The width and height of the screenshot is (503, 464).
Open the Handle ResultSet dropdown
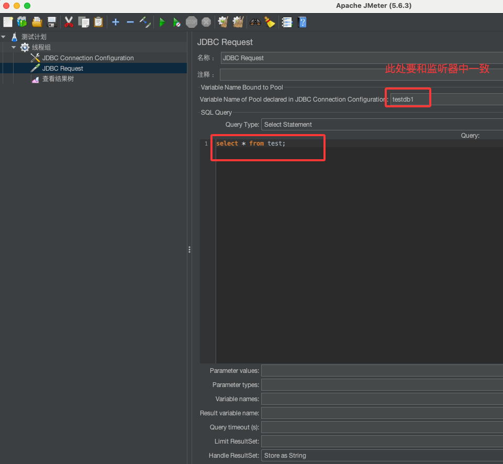tap(382, 455)
